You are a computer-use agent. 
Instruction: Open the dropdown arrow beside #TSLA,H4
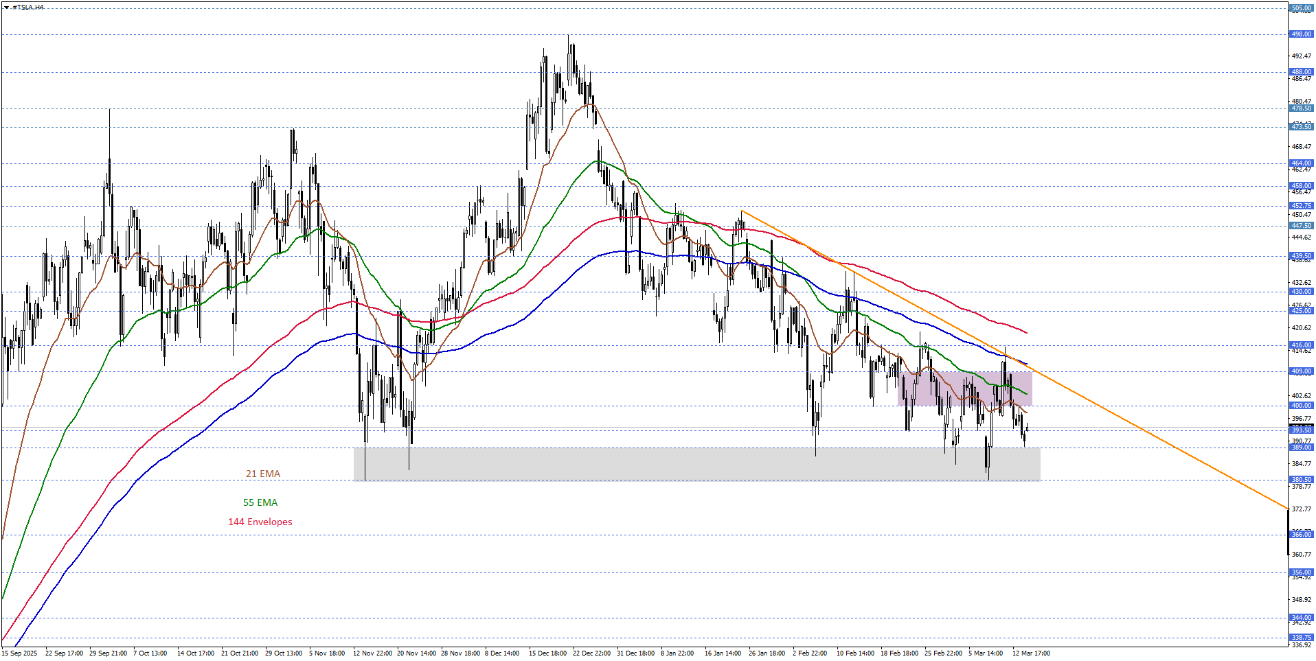[6, 7]
